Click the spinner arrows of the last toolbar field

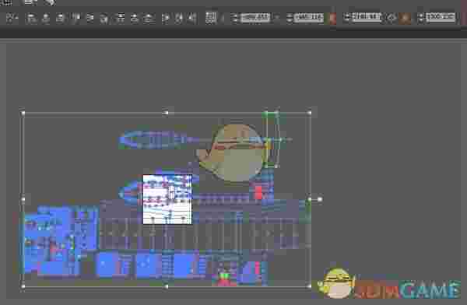pyautogui.click(x=421, y=18)
